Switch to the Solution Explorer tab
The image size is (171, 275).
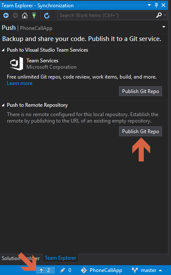coord(21,258)
